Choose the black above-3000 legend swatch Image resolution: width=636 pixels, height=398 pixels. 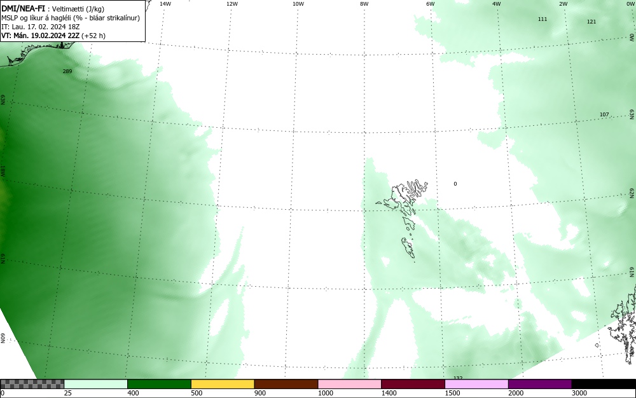click(604, 384)
